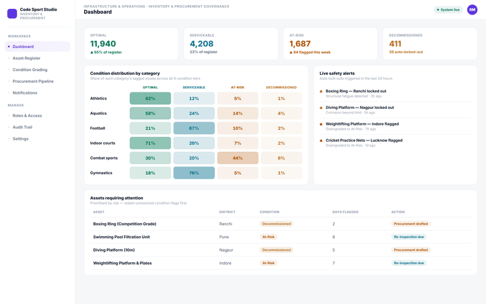Click At-Risk badge in Weightlifting Platform row
Image resolution: width=486 pixels, height=304 pixels.
[x=268, y=263]
